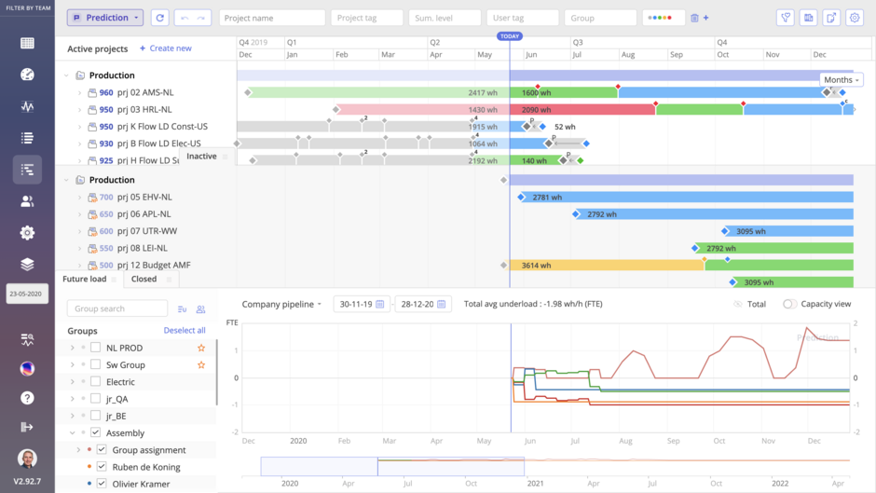
Task: Expand project prj 02 AMS-NL
Action: tap(79, 93)
